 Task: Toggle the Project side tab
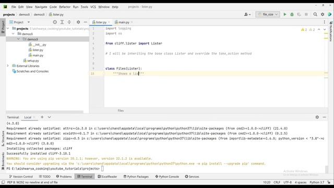(3, 27)
